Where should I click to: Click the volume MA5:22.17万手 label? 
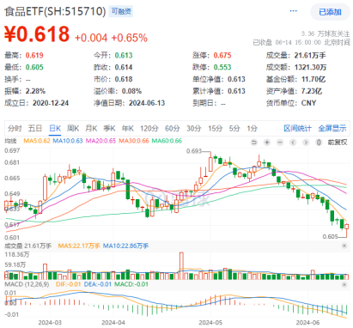click(79, 246)
